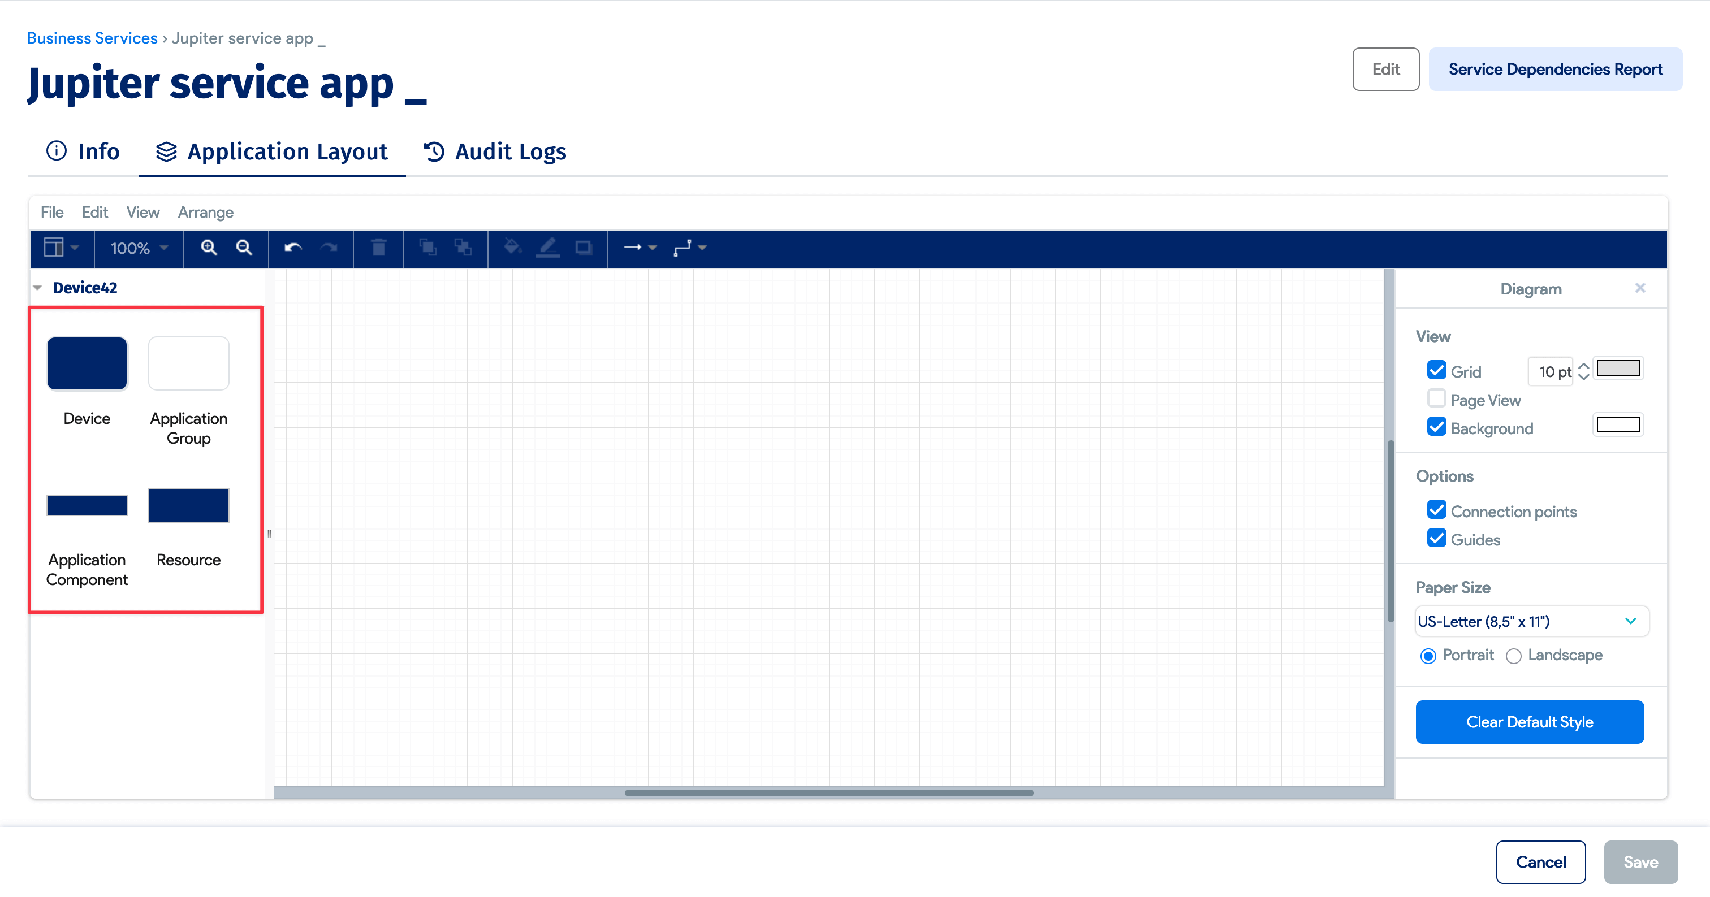The height and width of the screenshot is (897, 1710).
Task: Enable the Page View checkbox
Action: (1436, 398)
